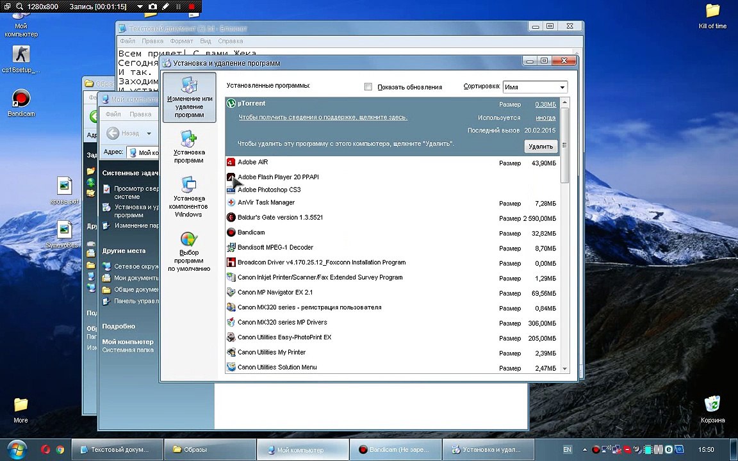This screenshot has width=738, height=461.
Task: Open Вид menu in Notepad
Action: [x=205, y=41]
